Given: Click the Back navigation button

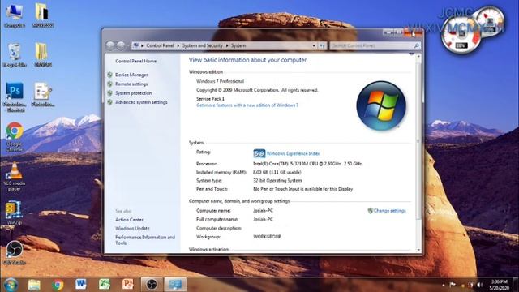Looking at the screenshot, I should pyautogui.click(x=110, y=45).
